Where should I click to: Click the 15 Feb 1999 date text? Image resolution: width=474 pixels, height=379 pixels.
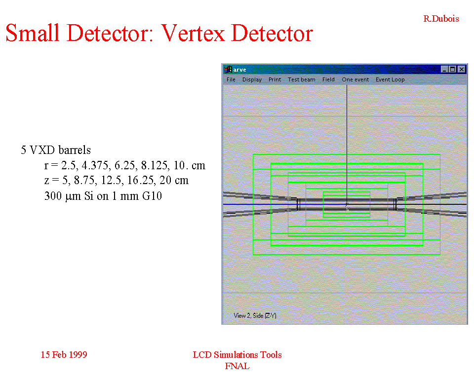(x=64, y=354)
